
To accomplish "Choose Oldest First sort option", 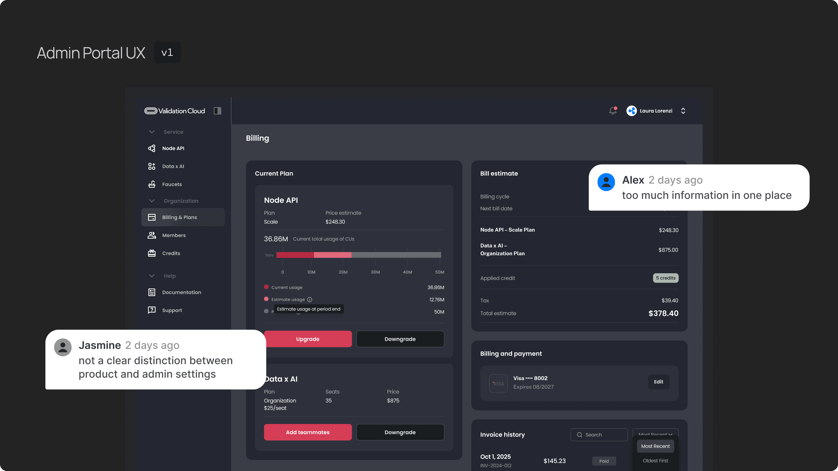I will pyautogui.click(x=655, y=461).
